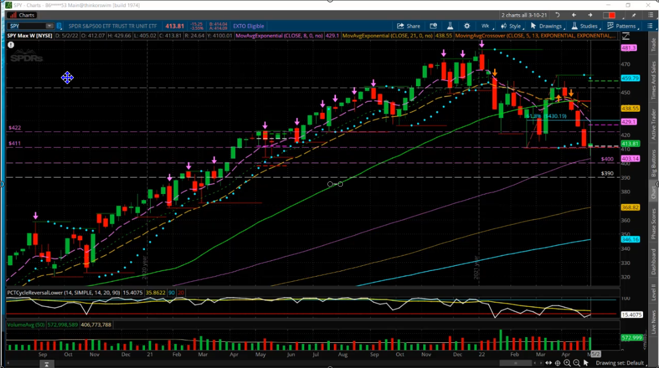659x368 pixels.
Task: Click the horizontal chart scrollbar thumb
Action: coord(515,363)
